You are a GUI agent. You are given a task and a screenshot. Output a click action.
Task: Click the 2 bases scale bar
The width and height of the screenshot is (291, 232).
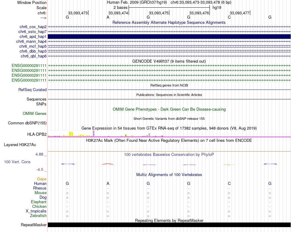tap(169, 8)
